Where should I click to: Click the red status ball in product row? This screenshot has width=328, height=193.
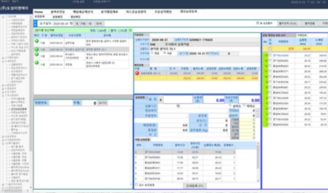[x=137, y=73]
